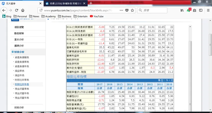Open the Personal bookmarks folder

coord(20,16)
